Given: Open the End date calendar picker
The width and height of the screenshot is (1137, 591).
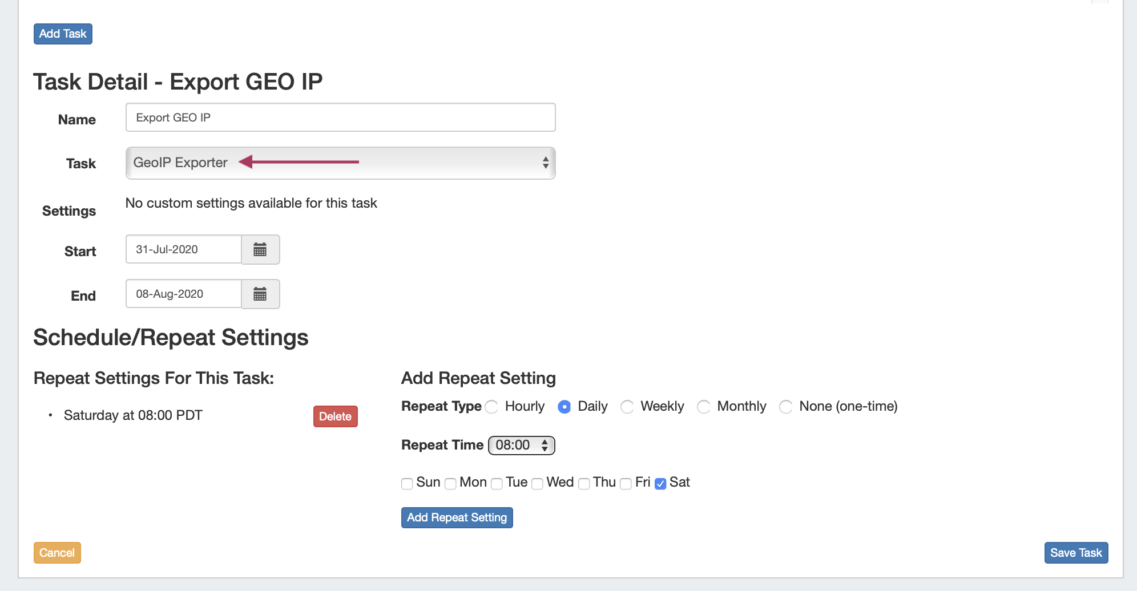Looking at the screenshot, I should point(260,294).
